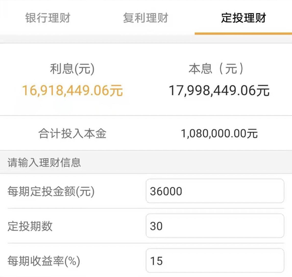The width and height of the screenshot is (292, 277).
Task: Tap the 合计投入本金 label
Action: (72, 133)
